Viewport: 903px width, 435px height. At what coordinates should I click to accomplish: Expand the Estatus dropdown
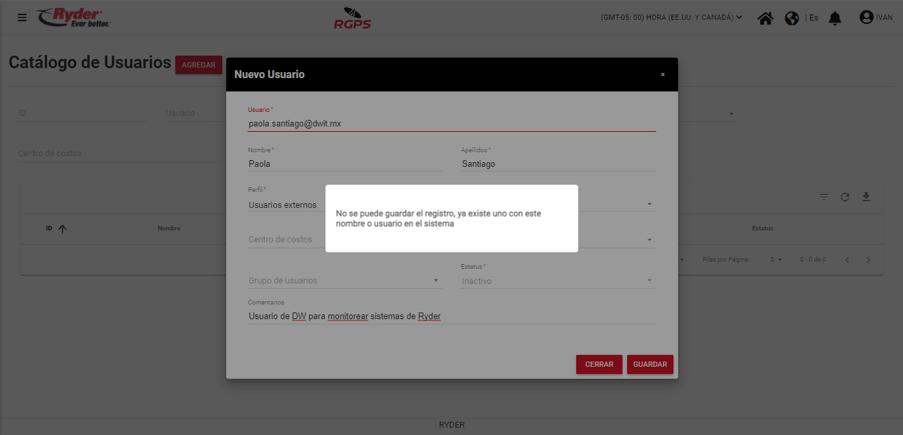click(x=649, y=281)
